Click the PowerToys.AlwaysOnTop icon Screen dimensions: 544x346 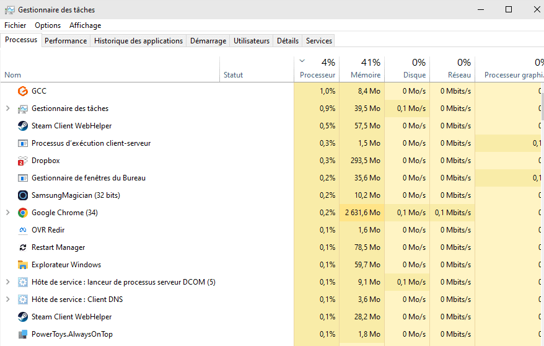pyautogui.click(x=23, y=334)
